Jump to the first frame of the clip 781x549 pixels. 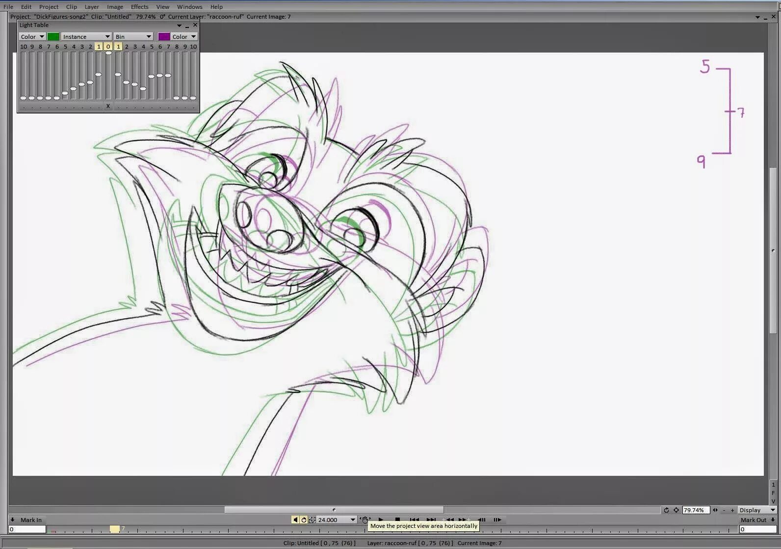414,520
